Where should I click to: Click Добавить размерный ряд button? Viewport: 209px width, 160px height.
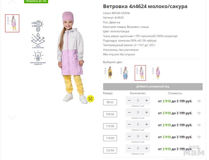tap(153, 86)
